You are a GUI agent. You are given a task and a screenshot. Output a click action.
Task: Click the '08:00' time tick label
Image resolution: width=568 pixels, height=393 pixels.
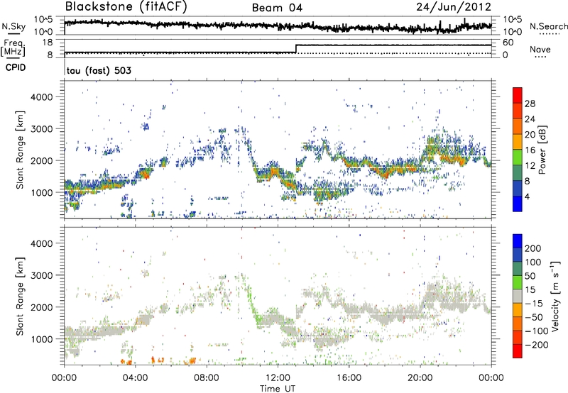coord(207,378)
